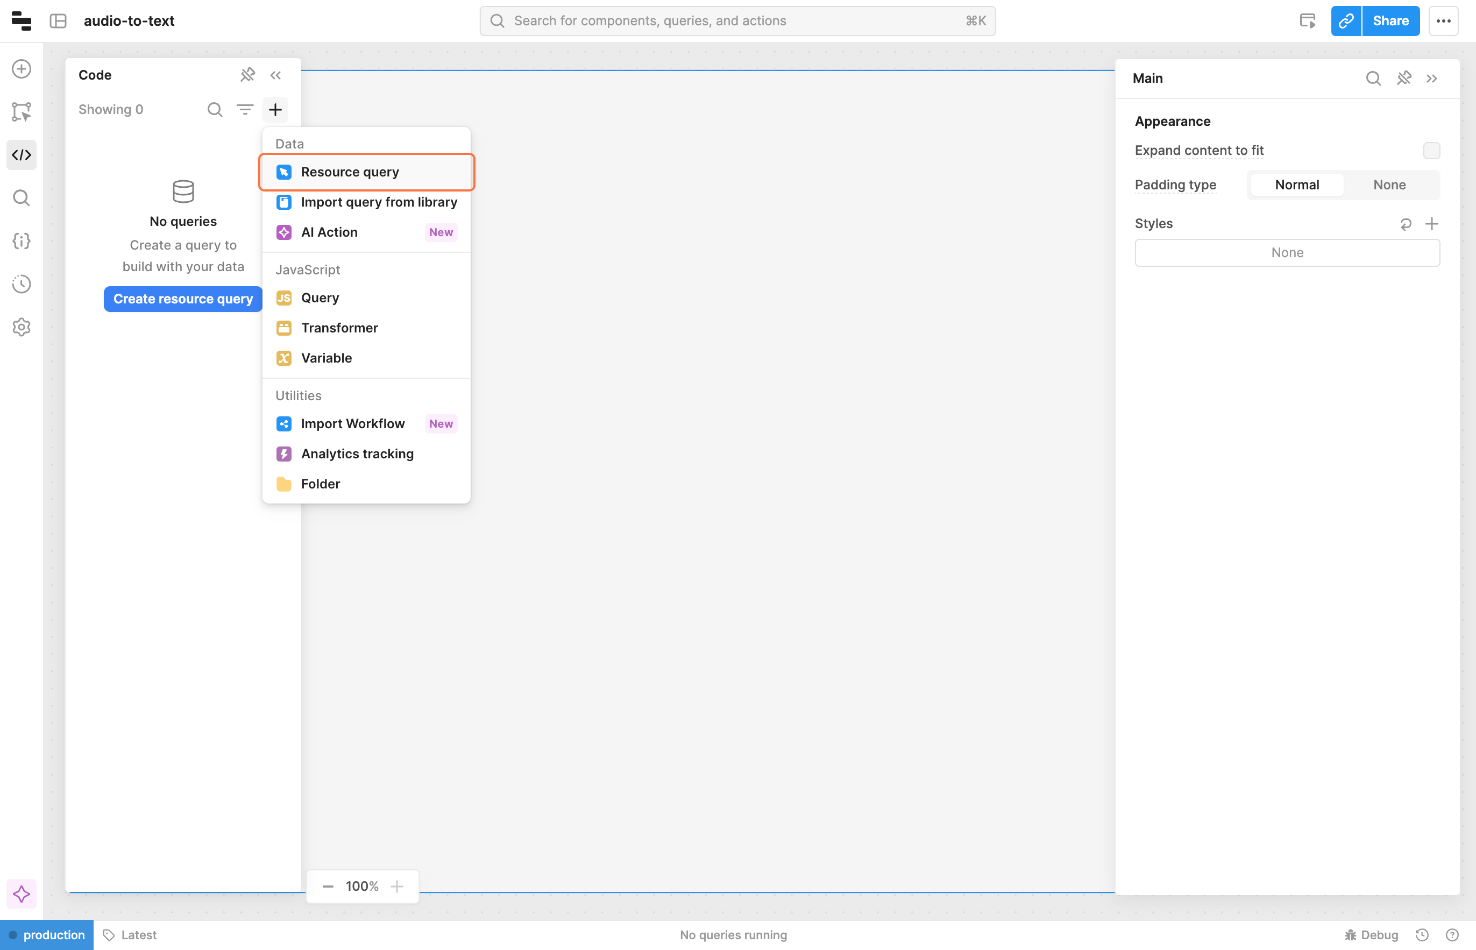This screenshot has width=1476, height=950.
Task: Choose Transformer in JavaScript section
Action: pyautogui.click(x=339, y=328)
